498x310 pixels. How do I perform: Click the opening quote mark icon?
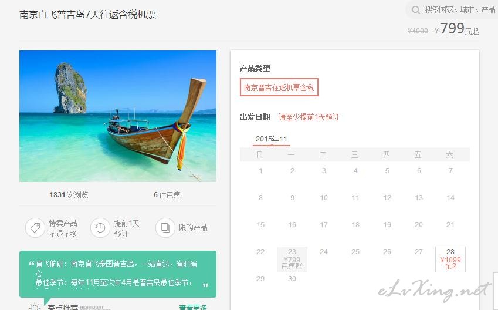[32, 264]
